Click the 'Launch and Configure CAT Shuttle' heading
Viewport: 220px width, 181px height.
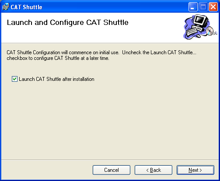[68, 23]
